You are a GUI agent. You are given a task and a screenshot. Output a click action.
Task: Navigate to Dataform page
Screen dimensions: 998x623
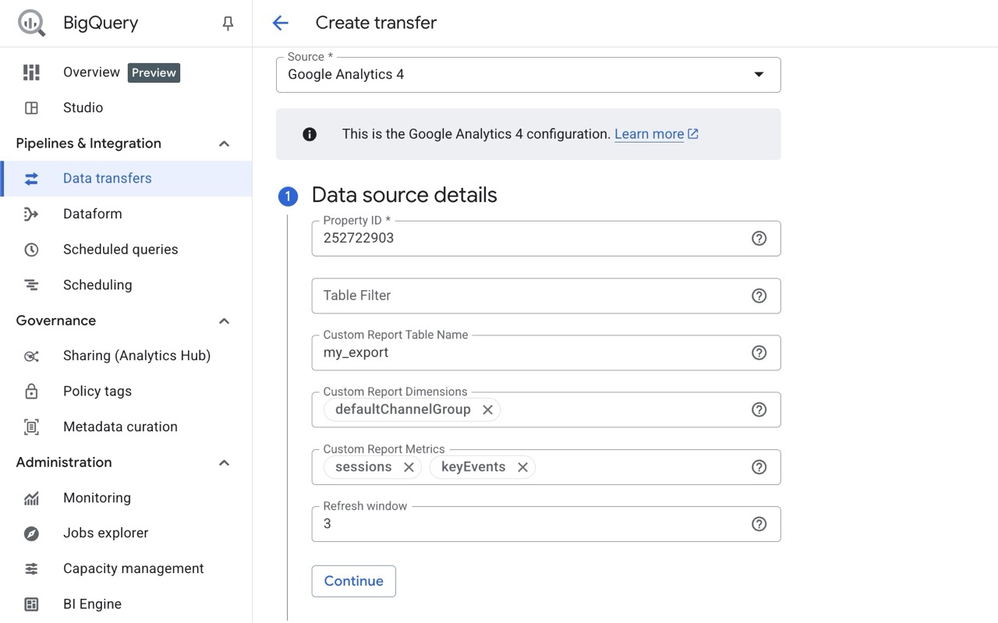[x=92, y=214]
